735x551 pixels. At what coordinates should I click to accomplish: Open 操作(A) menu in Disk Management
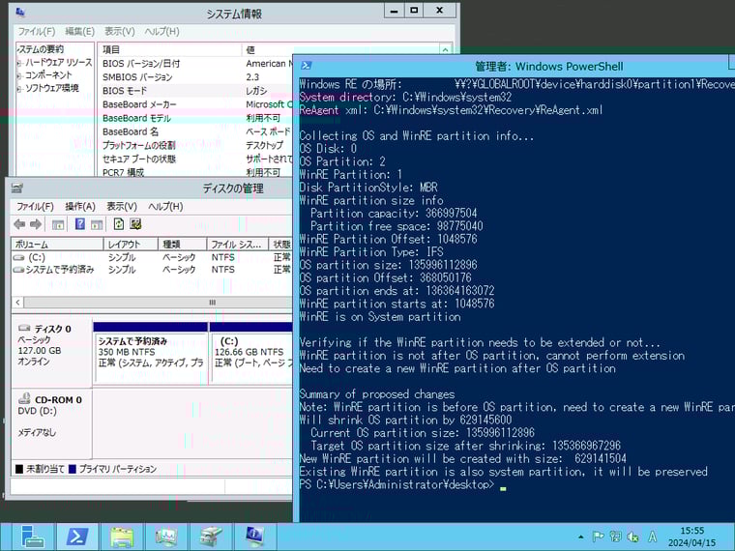click(80, 207)
